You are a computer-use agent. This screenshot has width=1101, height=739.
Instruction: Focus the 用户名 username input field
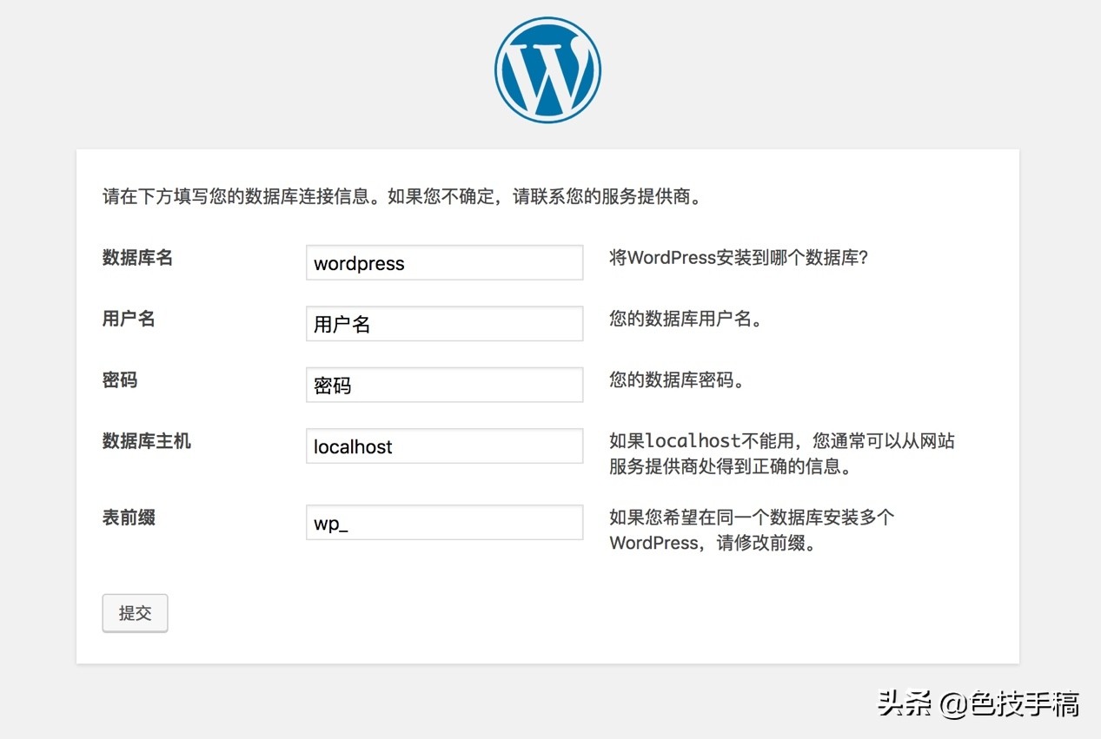[444, 323]
